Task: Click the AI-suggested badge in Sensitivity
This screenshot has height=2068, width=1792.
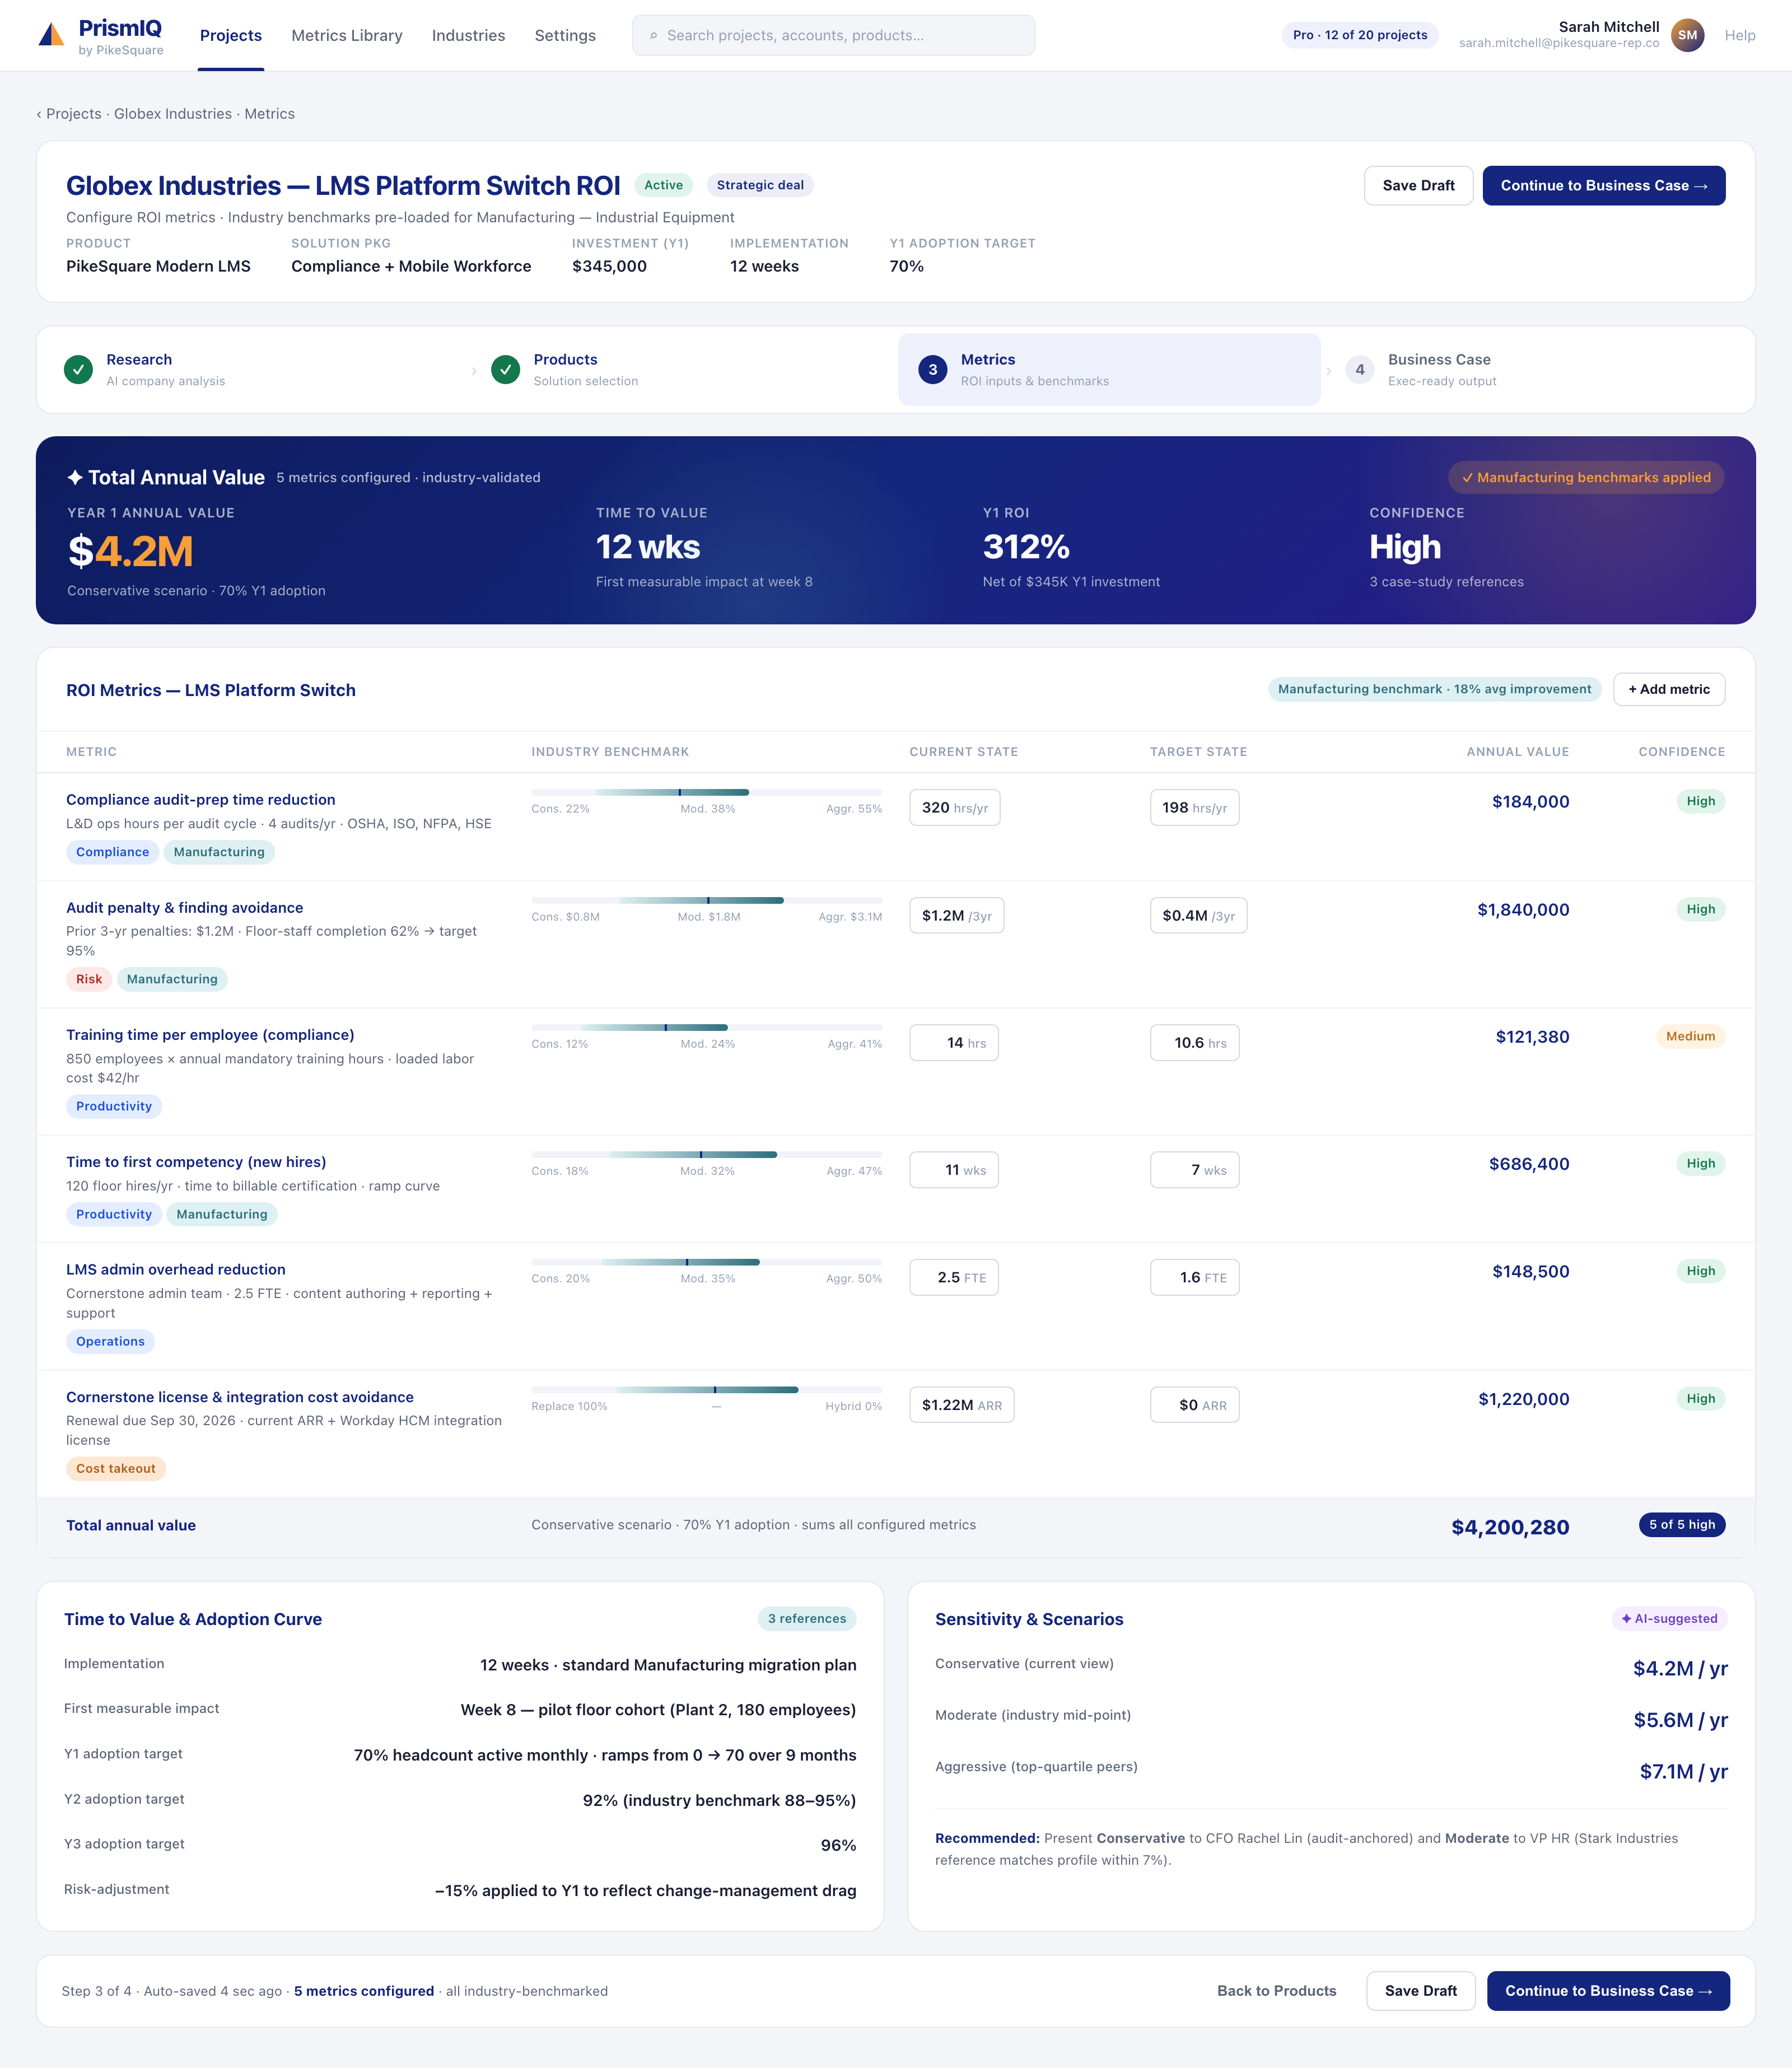Action: click(x=1669, y=1619)
